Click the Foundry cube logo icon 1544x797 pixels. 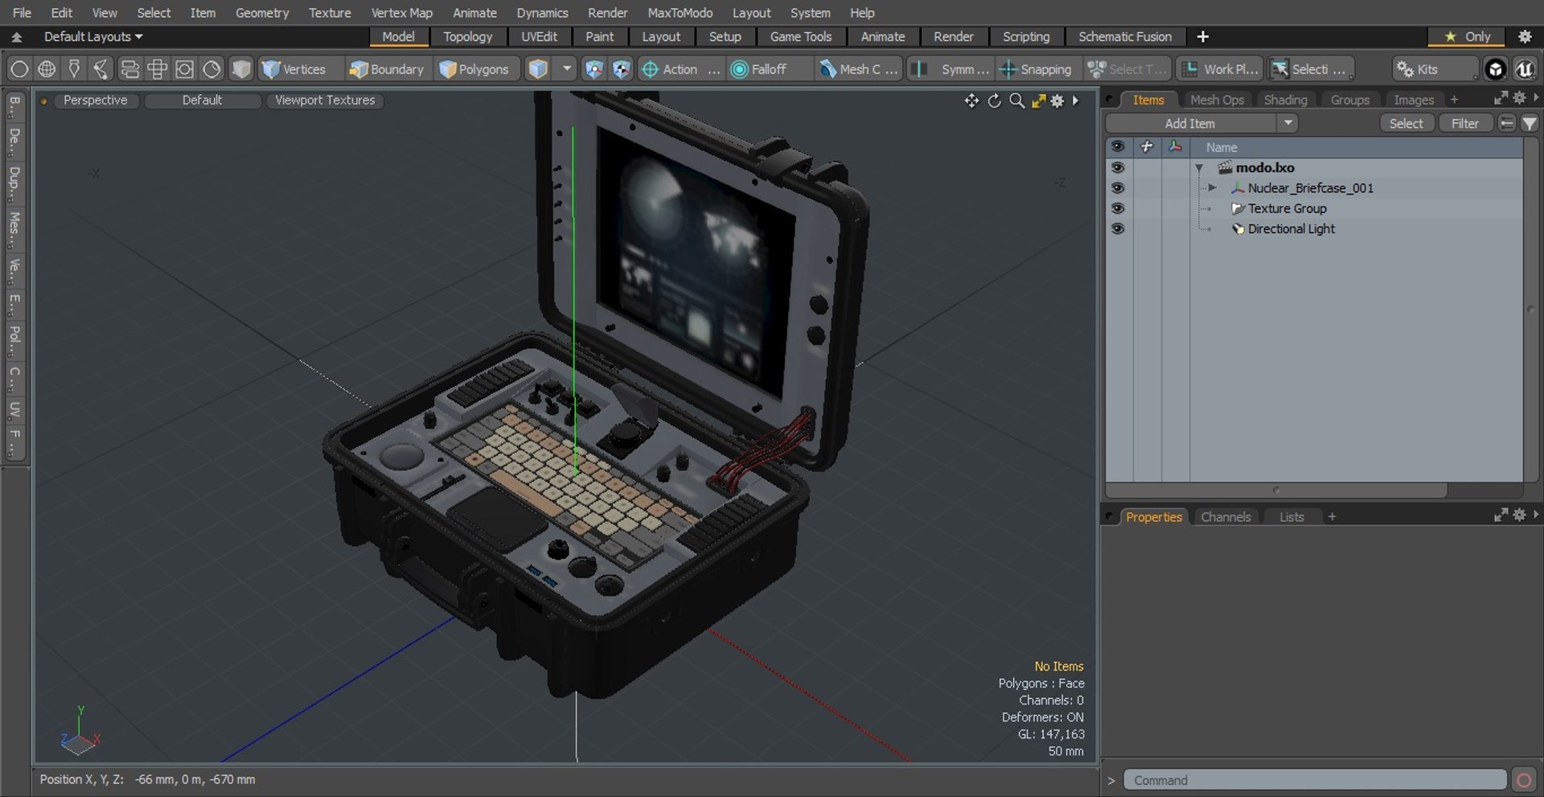[1495, 69]
